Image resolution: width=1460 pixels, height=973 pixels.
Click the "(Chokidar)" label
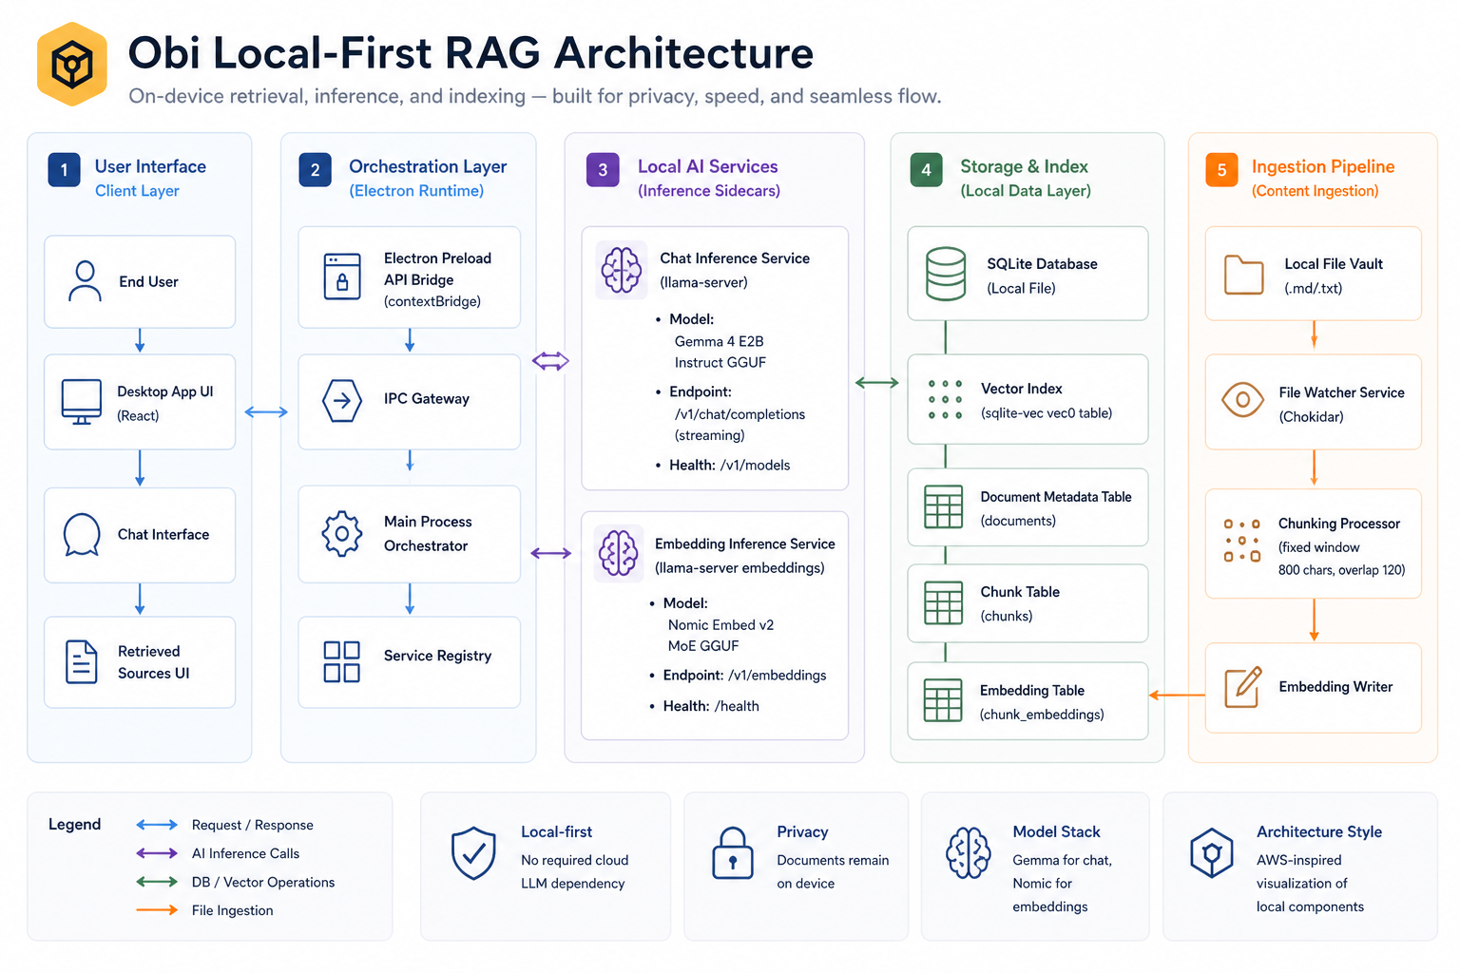[x=1311, y=416]
